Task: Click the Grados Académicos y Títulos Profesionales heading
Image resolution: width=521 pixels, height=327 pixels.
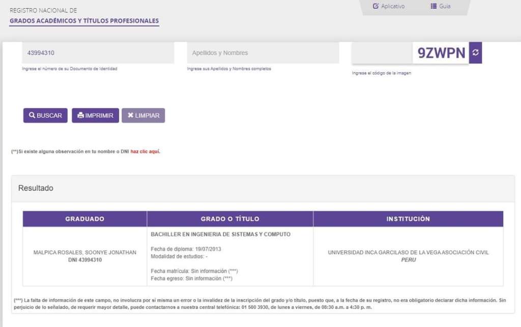Action: pos(84,21)
